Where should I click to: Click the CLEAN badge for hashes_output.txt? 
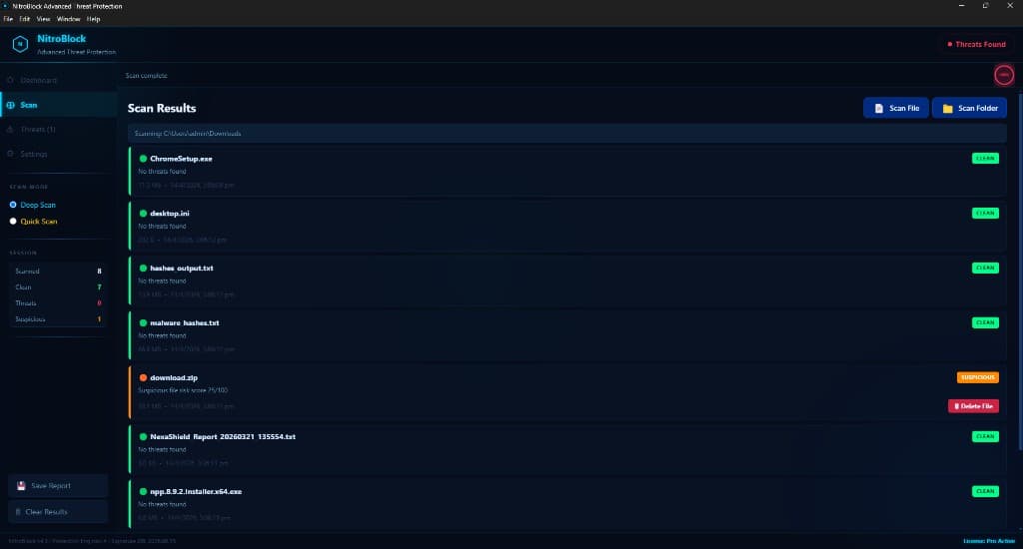coord(985,268)
